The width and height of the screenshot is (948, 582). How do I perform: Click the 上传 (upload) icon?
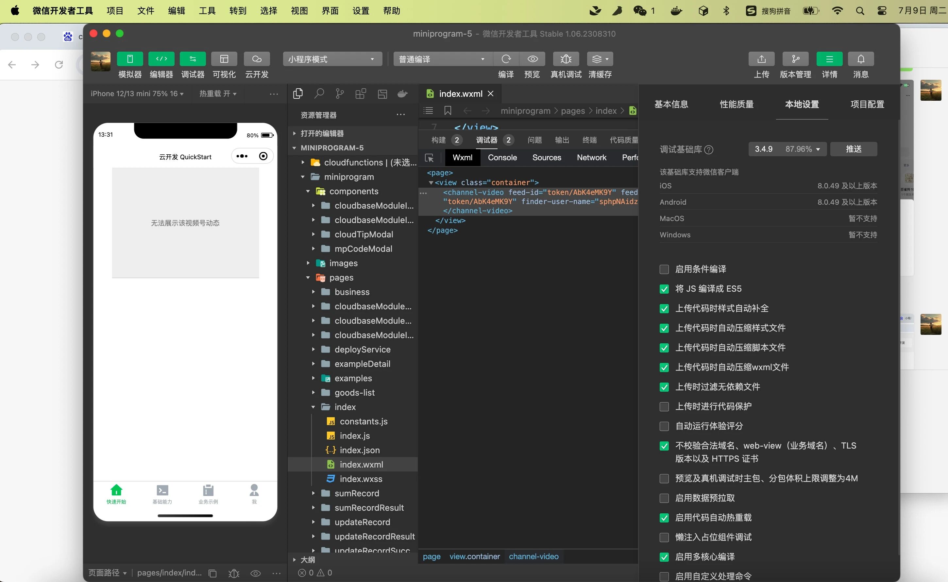[x=761, y=59]
